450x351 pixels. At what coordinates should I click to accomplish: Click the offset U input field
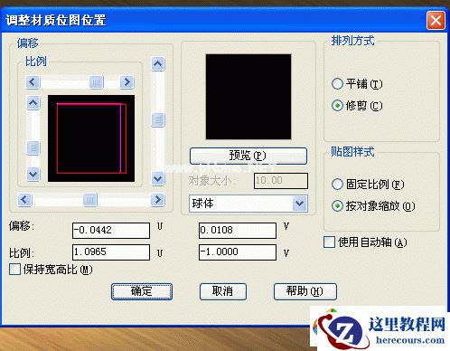111,231
